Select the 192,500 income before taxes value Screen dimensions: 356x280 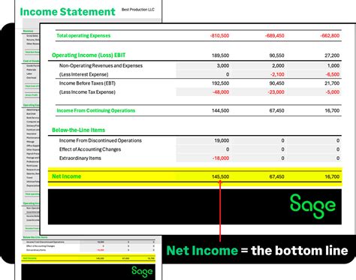pos(221,83)
